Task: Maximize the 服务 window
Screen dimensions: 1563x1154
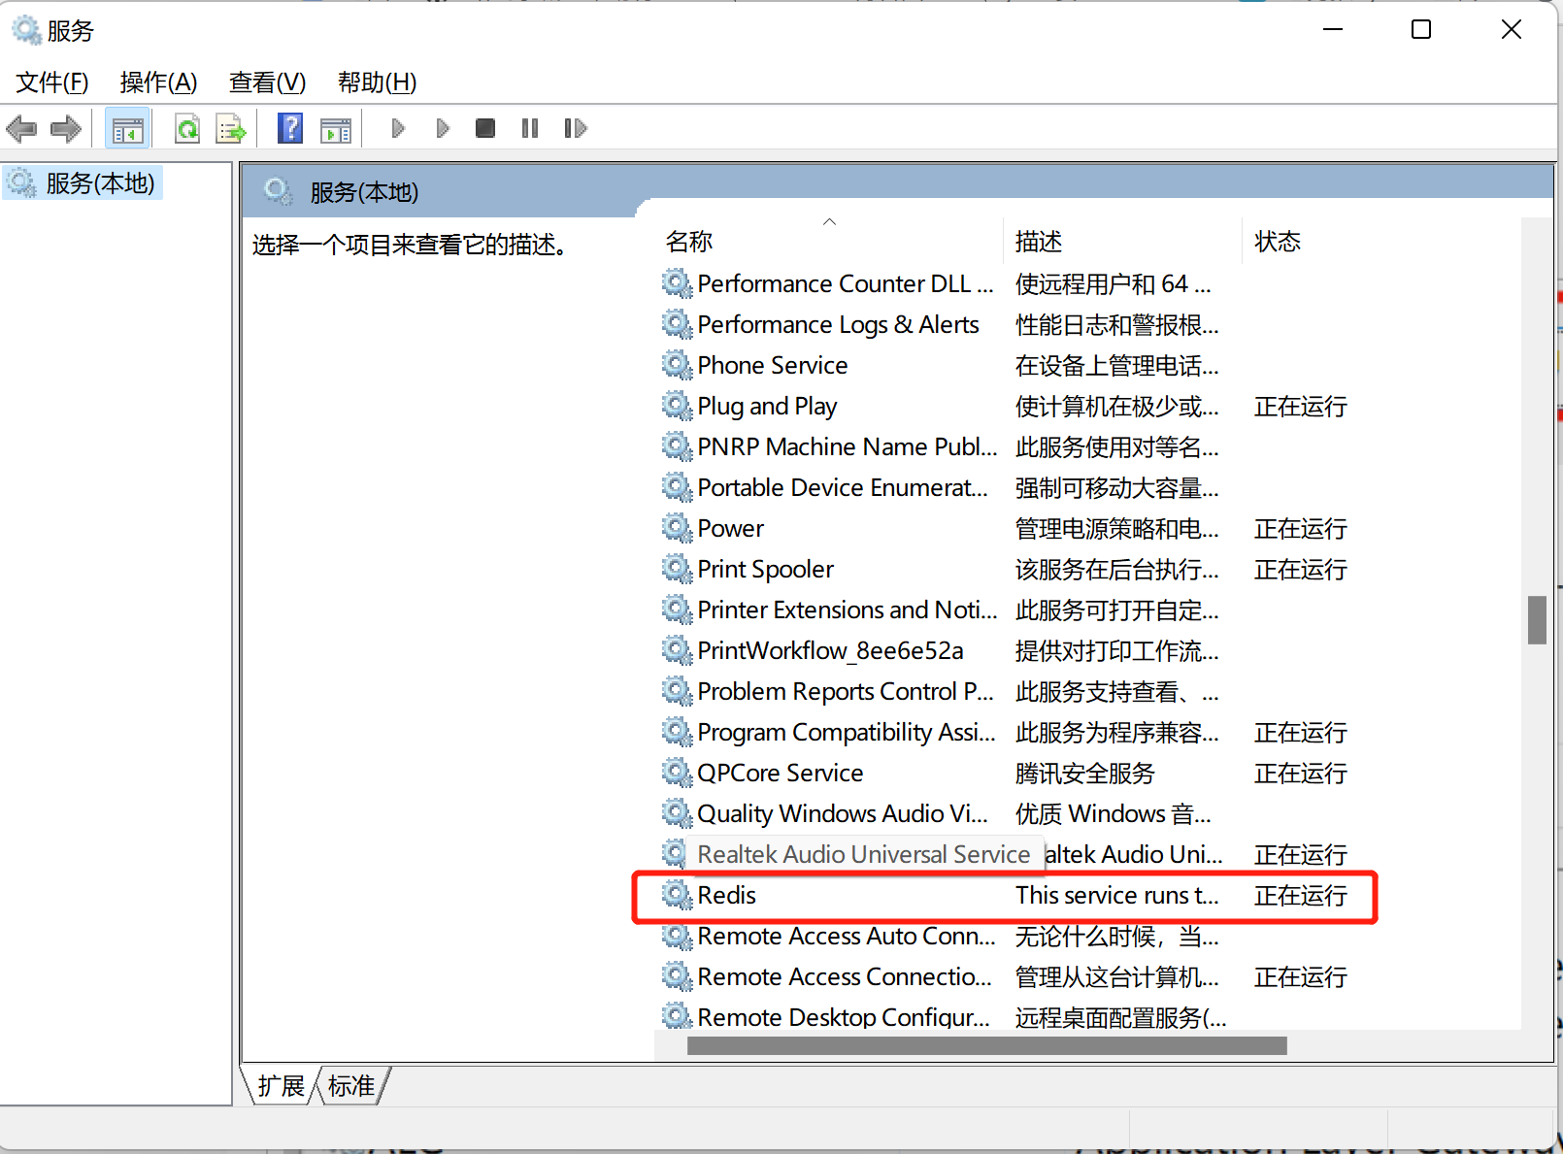Action: 1421,29
